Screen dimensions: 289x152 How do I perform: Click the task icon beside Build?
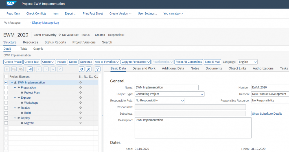(x=22, y=113)
